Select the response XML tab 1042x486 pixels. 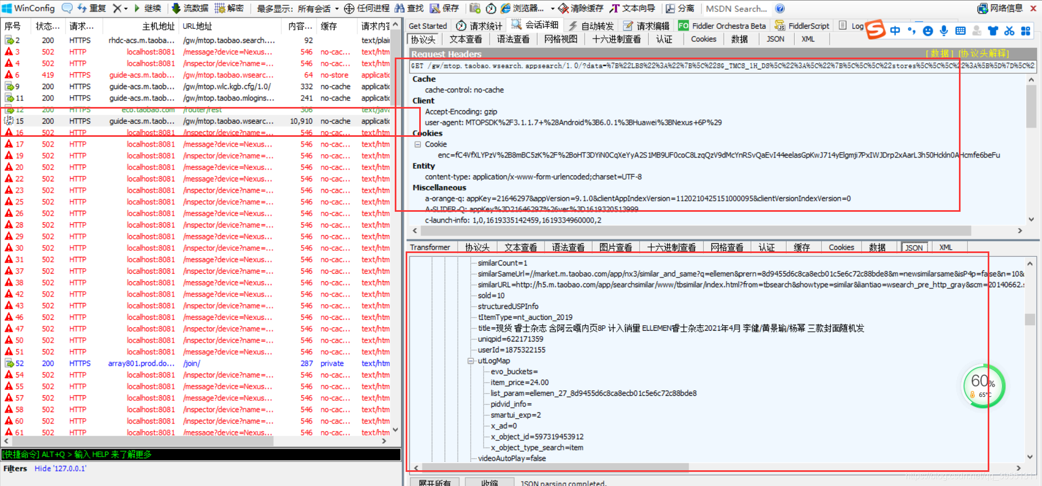click(x=945, y=247)
